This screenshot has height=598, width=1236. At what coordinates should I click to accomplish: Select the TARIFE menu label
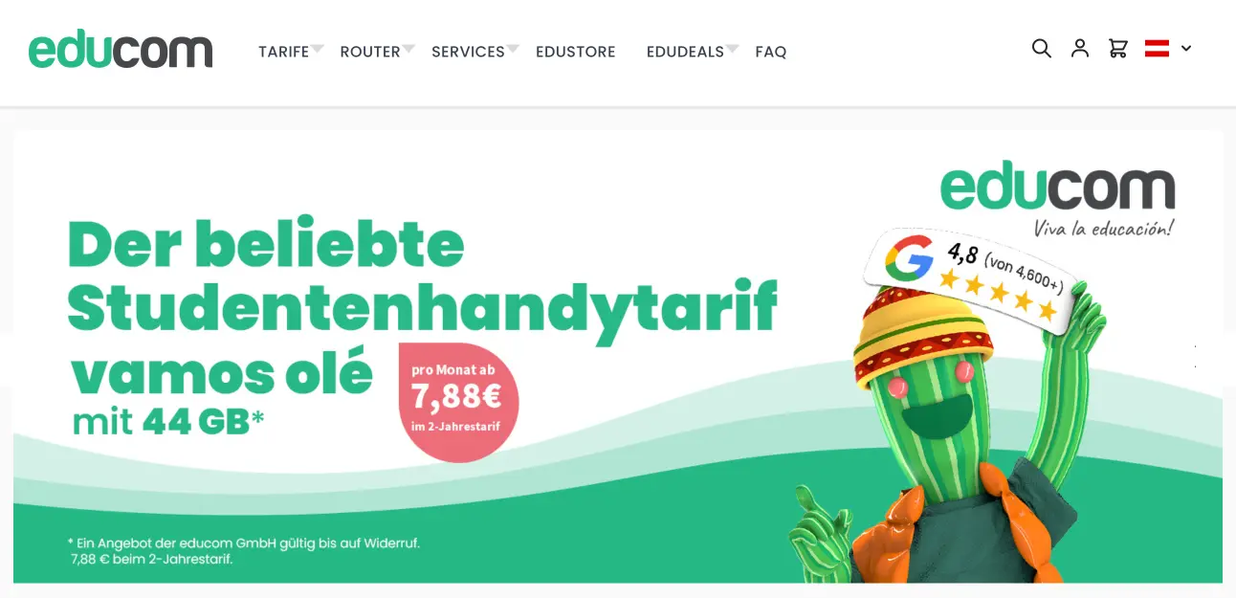[283, 52]
